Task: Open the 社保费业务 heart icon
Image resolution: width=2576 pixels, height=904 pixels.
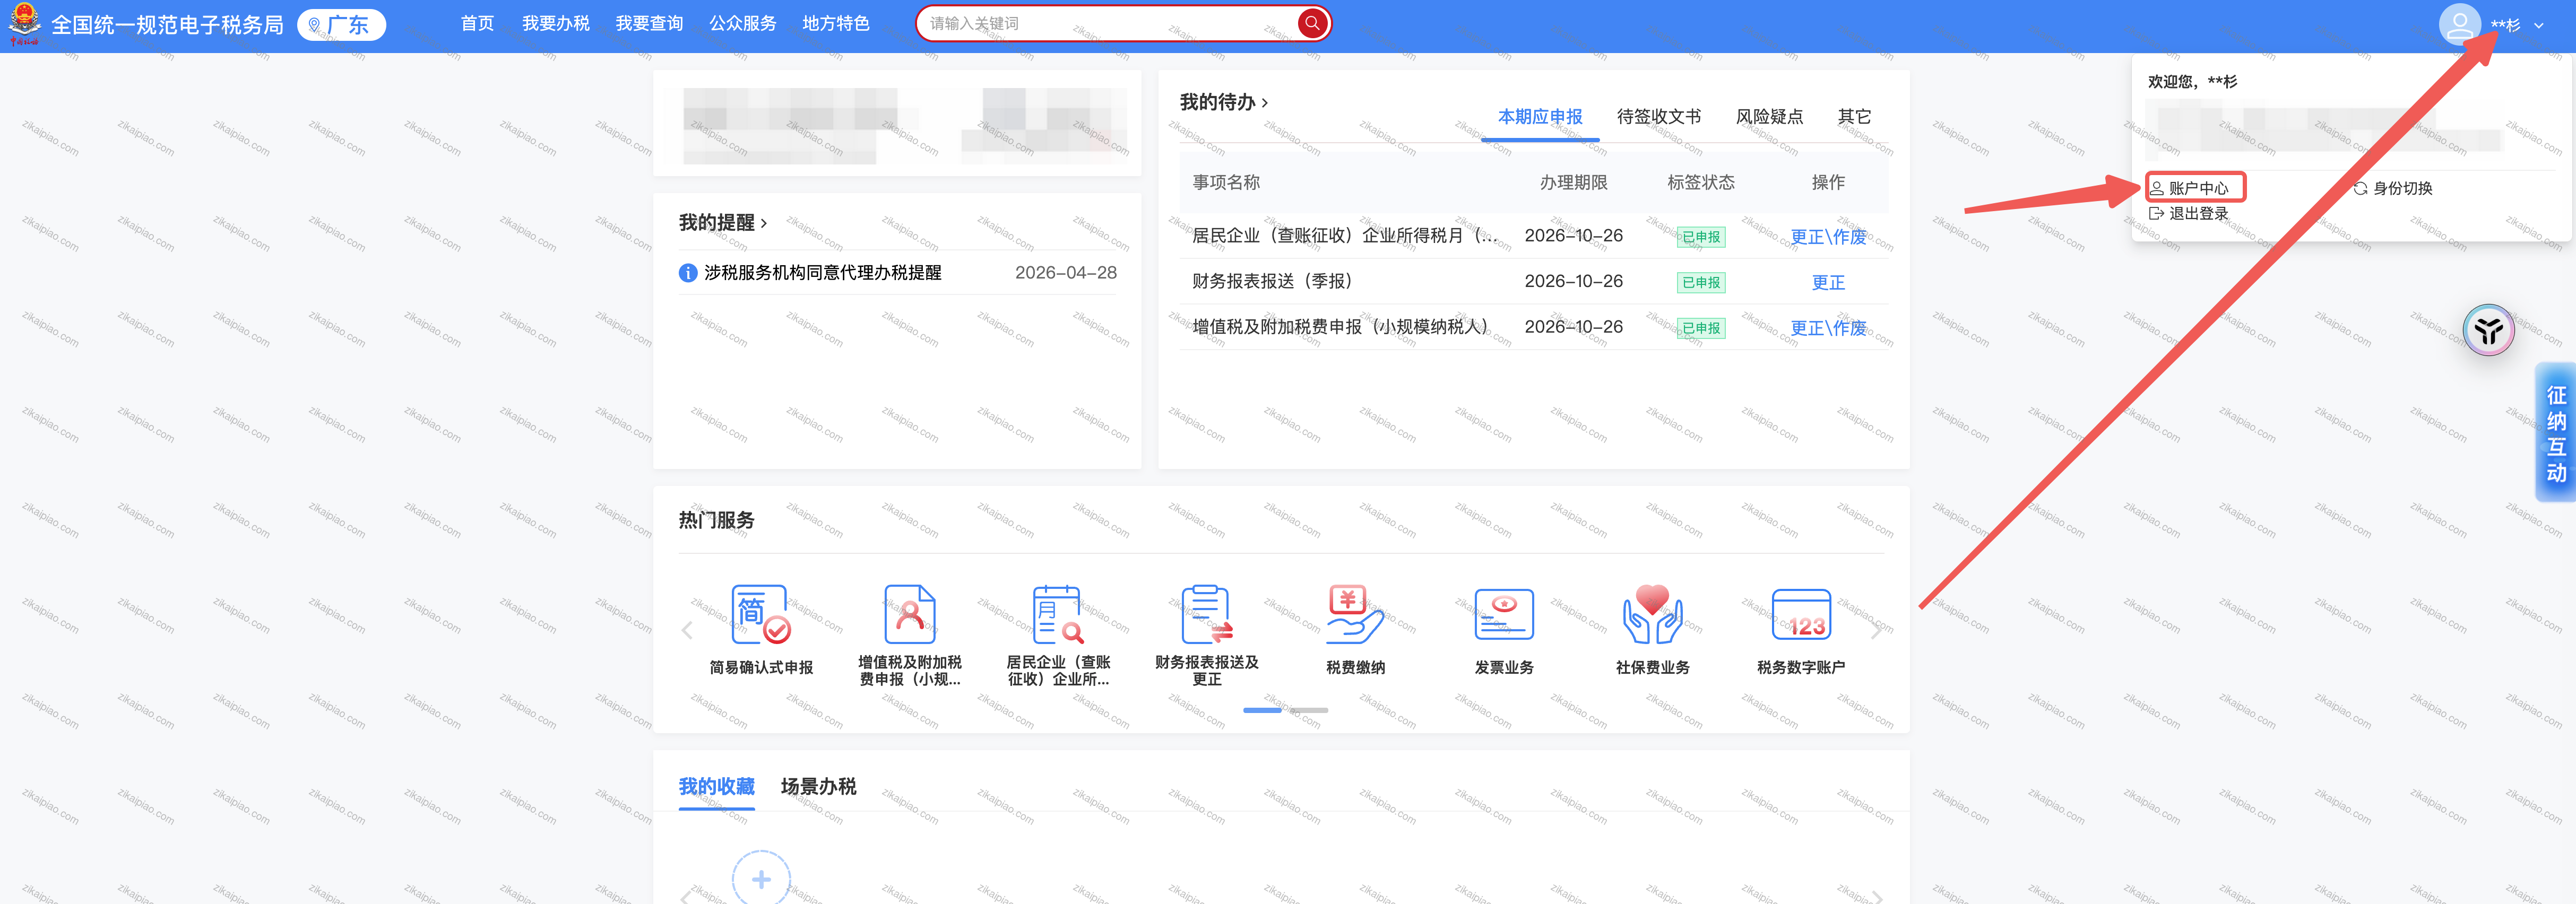Action: tap(1652, 614)
